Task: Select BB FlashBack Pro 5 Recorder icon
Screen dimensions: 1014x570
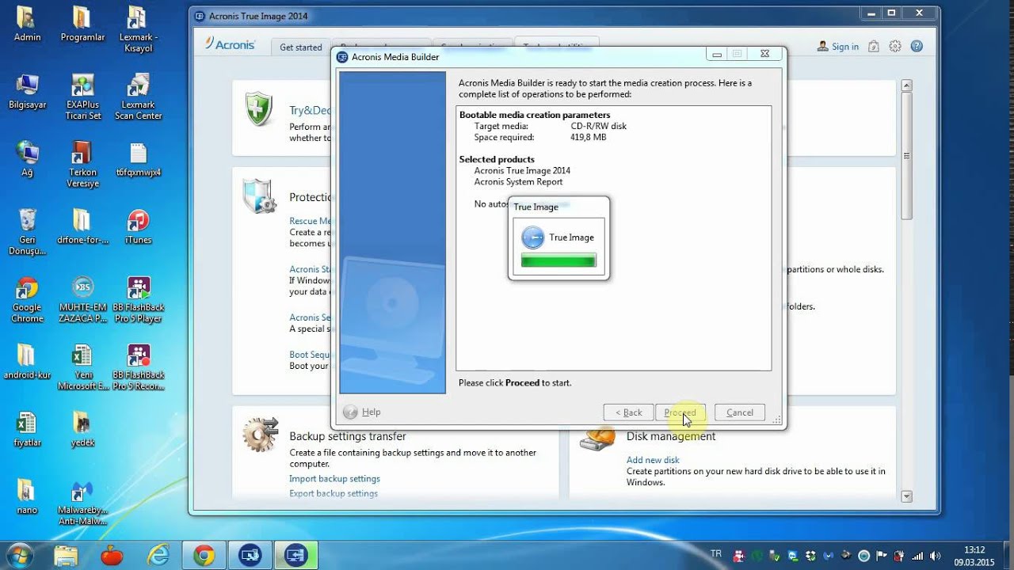Action: [138, 368]
